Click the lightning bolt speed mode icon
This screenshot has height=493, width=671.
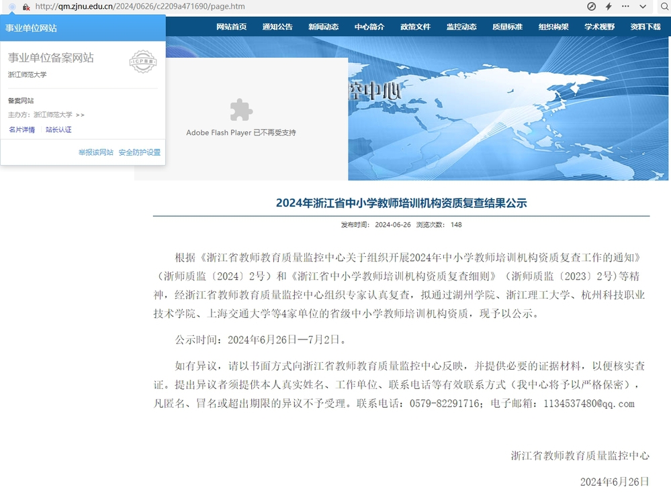pyautogui.click(x=609, y=7)
